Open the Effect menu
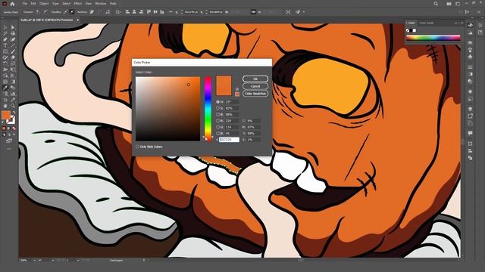Image resolution: width=485 pixels, height=272 pixels. point(77,4)
